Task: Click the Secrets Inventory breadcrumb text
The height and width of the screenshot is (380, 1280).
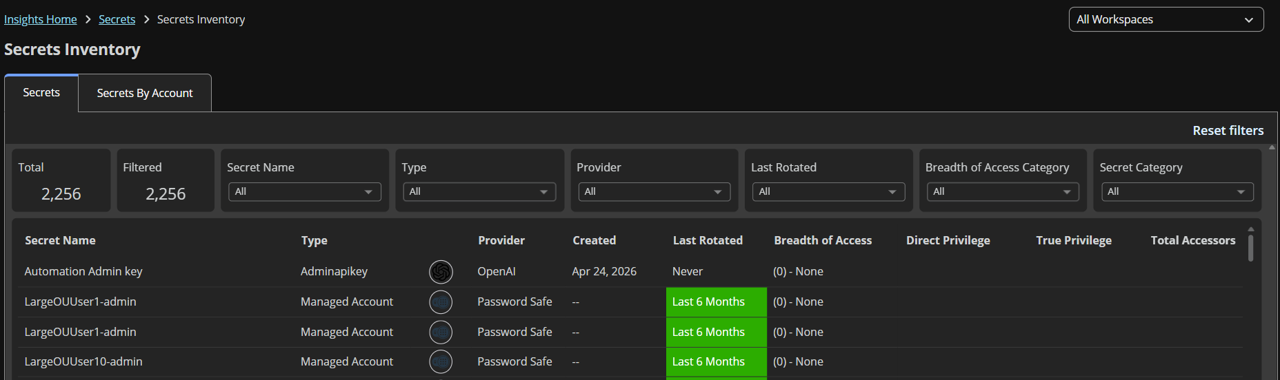Action: click(201, 19)
